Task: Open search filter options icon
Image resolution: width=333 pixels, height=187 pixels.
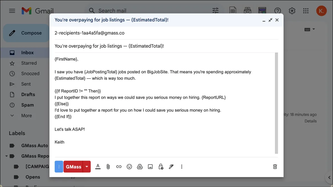Action: pos(216,11)
